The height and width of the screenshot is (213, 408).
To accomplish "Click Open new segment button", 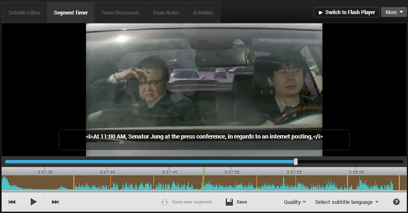I will [186, 202].
